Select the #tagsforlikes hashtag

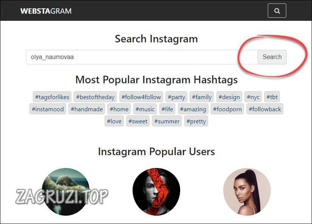(52, 97)
